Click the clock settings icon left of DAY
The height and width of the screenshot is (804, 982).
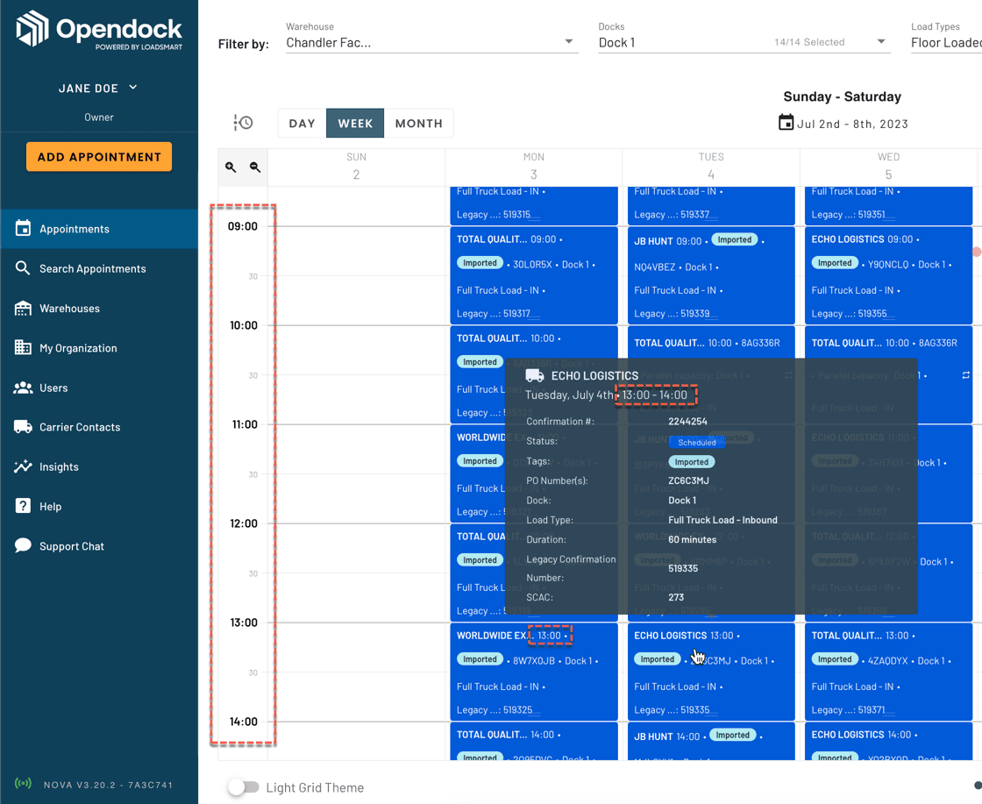coord(243,123)
